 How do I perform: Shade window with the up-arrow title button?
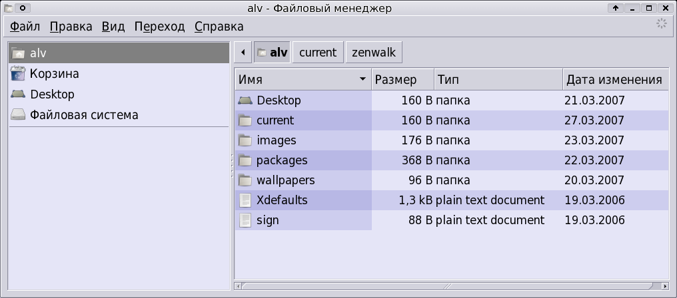pyautogui.click(x=616, y=8)
